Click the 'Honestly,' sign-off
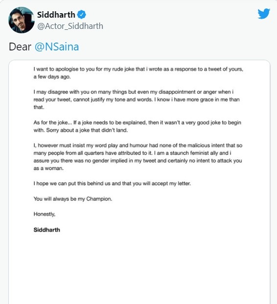The image size is (277, 304). [x=45, y=214]
